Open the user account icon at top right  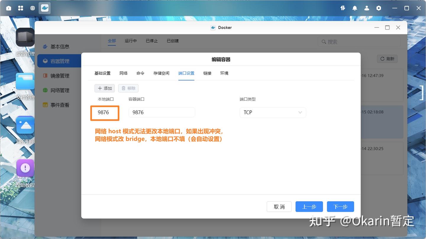click(x=367, y=8)
